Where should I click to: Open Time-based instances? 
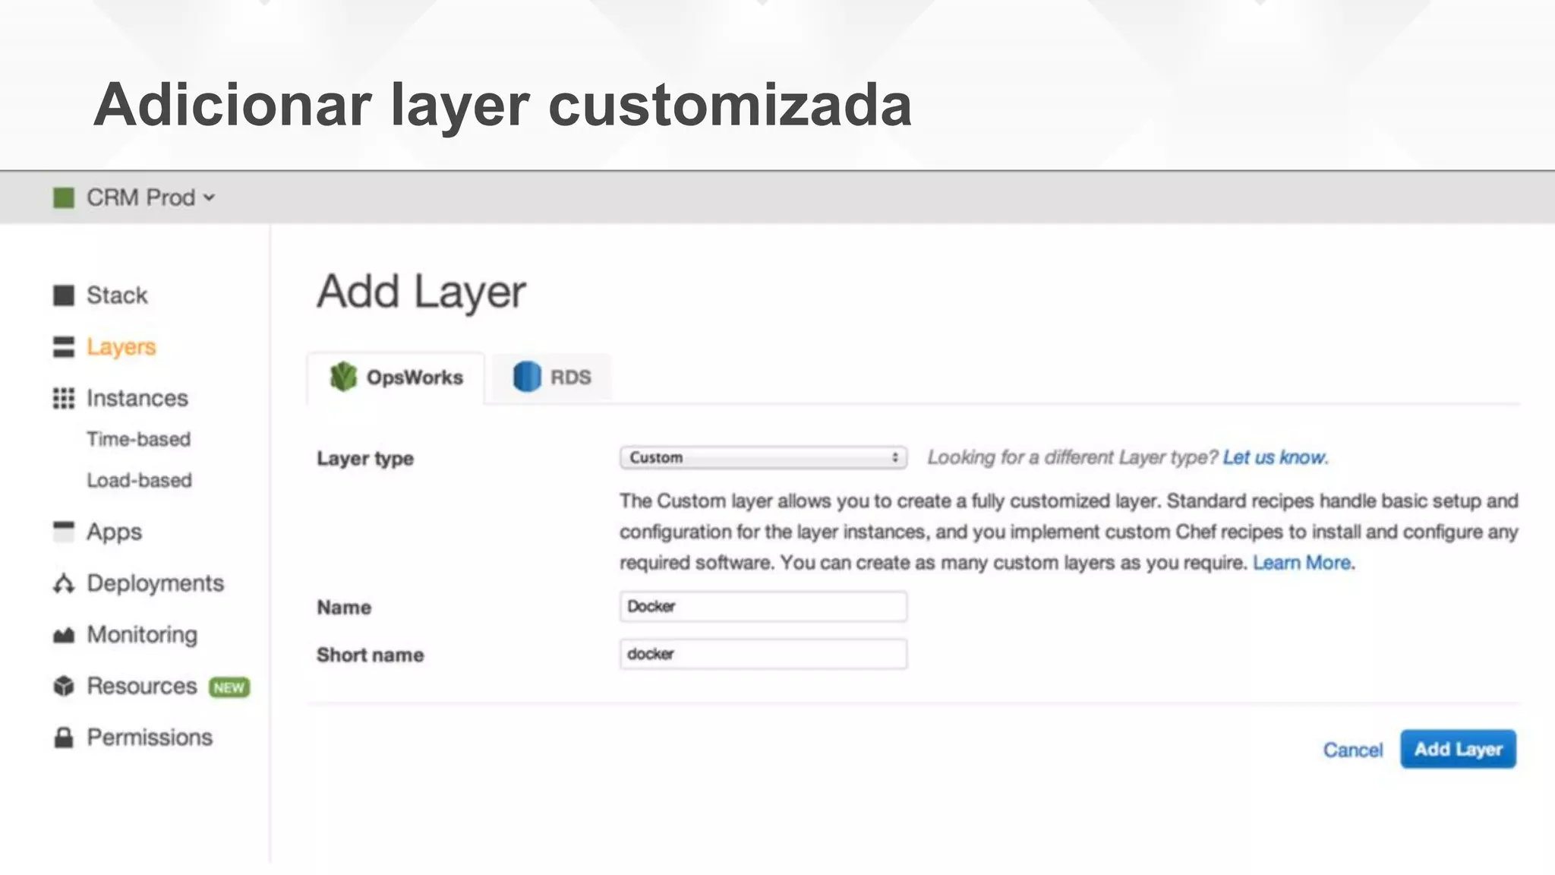(139, 439)
